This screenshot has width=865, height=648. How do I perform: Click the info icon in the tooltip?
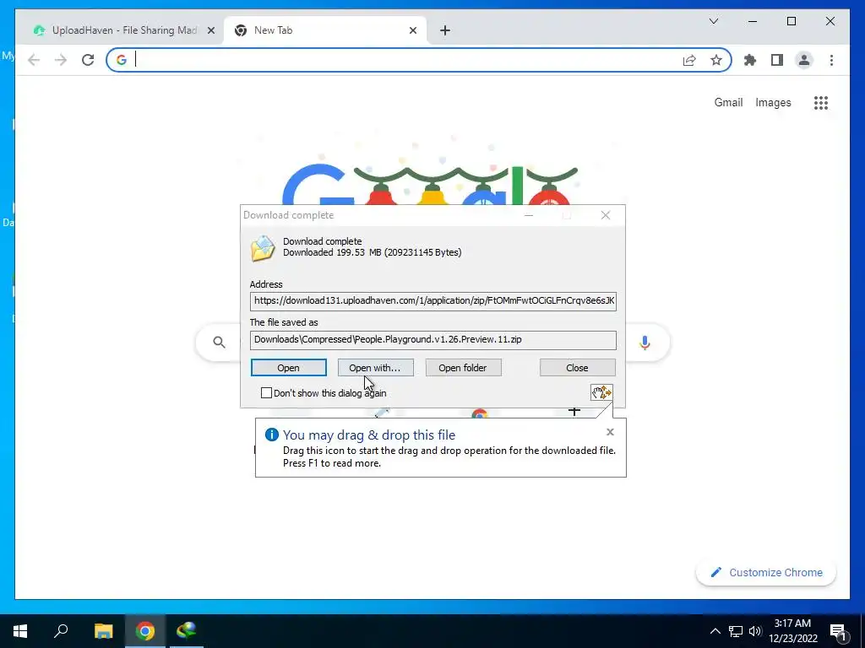(x=271, y=435)
